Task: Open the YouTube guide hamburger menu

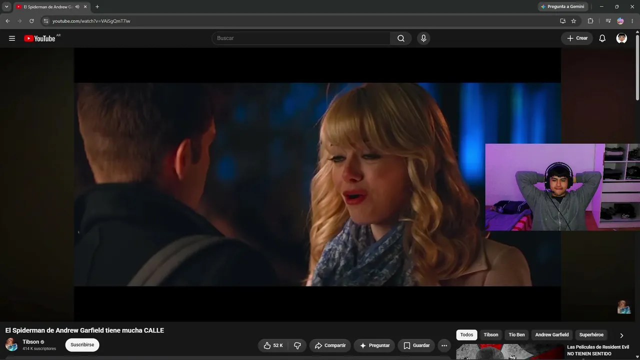Action: coord(12,38)
